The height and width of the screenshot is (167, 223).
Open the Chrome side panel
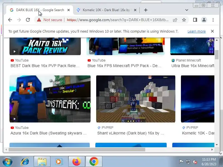coord(195,20)
